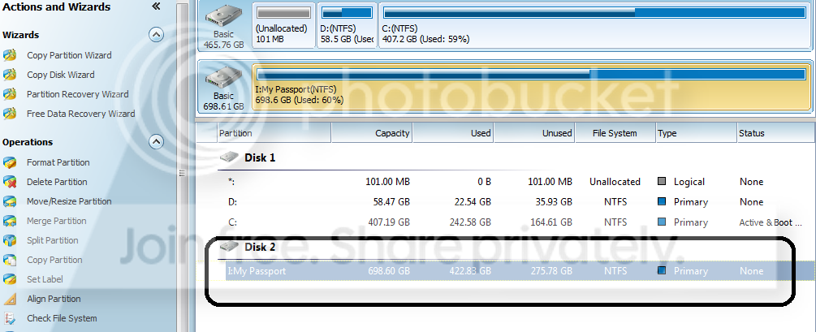Click the Partition Recovery Wizard icon
Viewport: 816px width, 332px height.
pyautogui.click(x=10, y=94)
